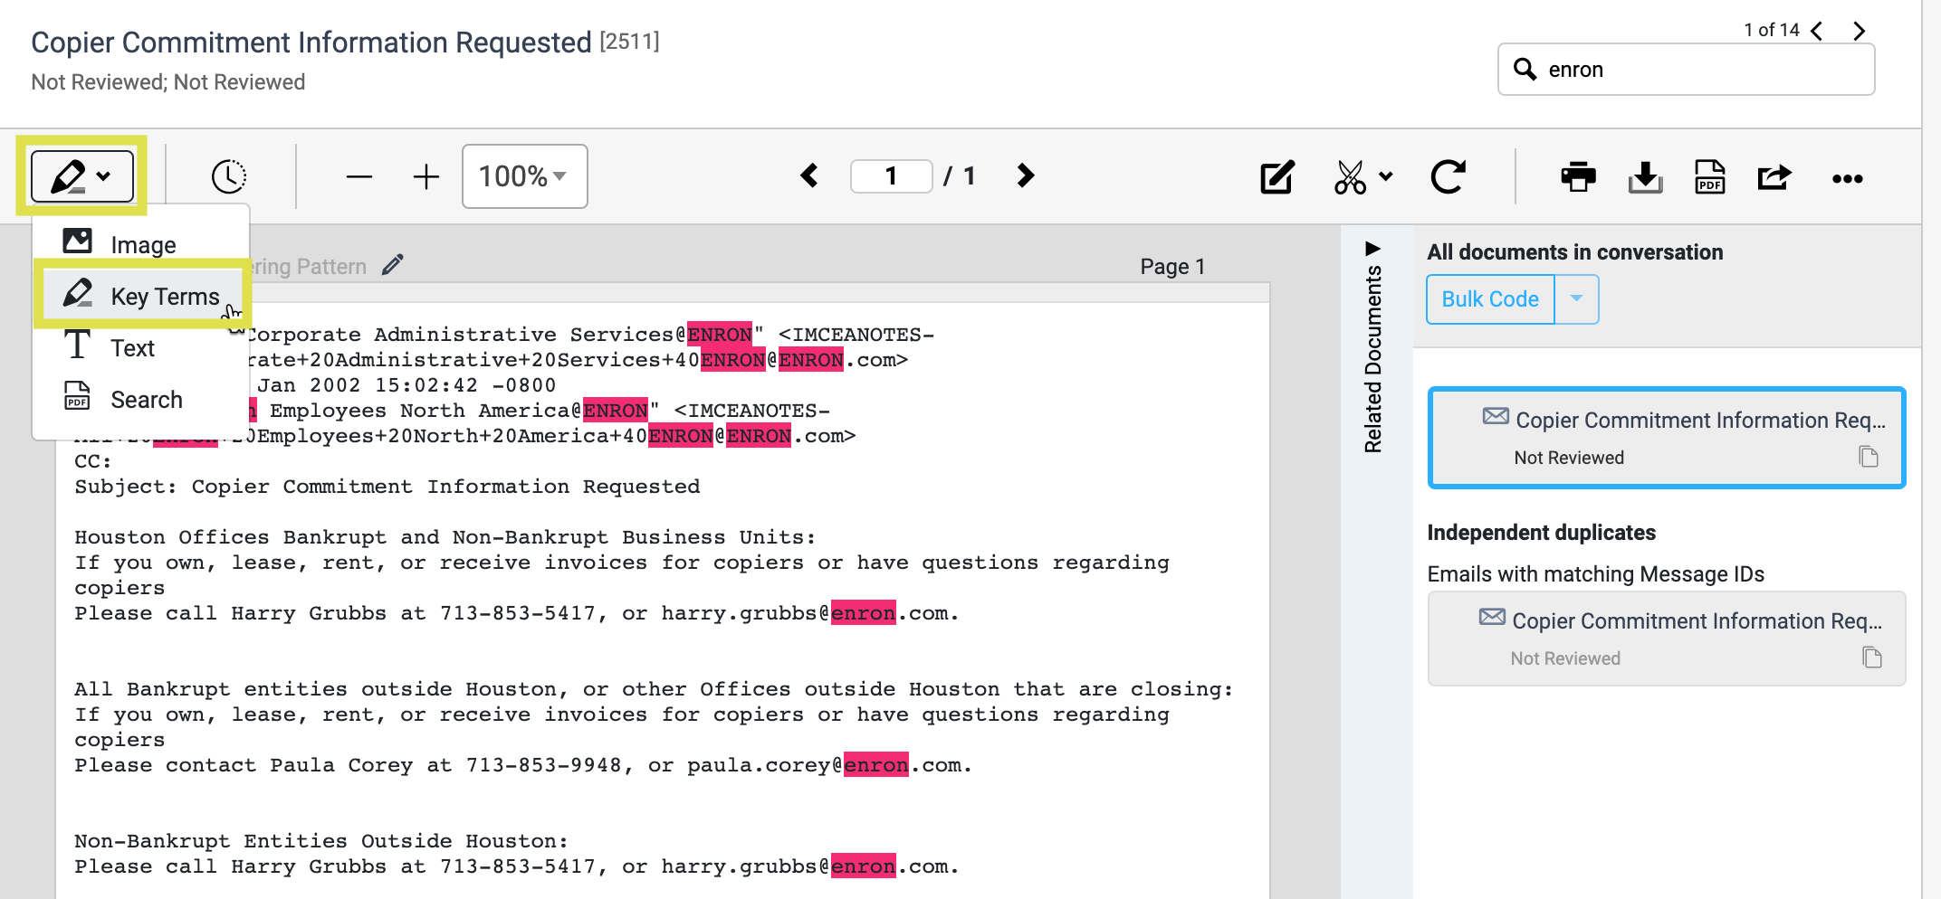
Task: Open document history clock icon
Action: 229,176
